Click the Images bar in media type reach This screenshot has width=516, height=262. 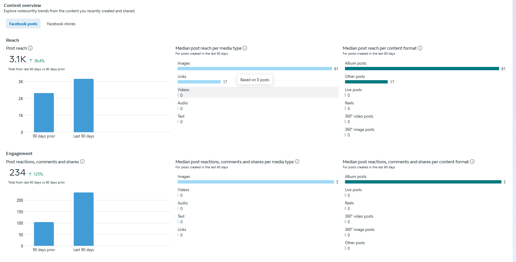[255, 69]
